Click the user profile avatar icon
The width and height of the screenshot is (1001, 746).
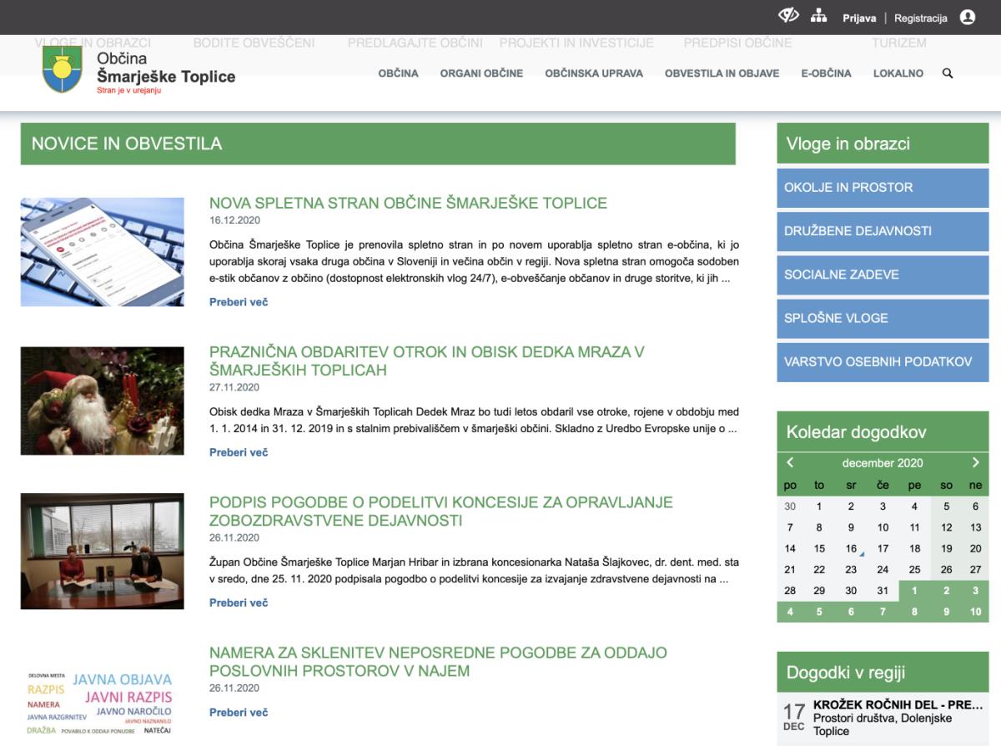968,17
